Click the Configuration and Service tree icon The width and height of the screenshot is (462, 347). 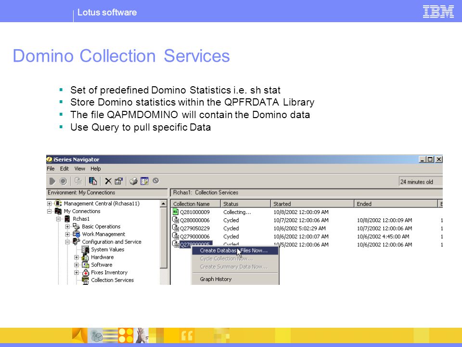click(77, 241)
